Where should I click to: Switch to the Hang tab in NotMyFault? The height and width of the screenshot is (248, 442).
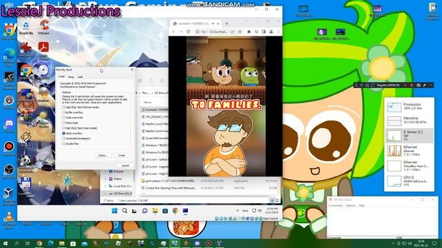(70, 76)
